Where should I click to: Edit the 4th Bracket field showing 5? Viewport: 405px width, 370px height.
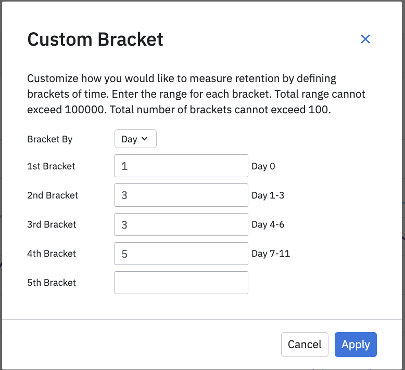pos(181,254)
